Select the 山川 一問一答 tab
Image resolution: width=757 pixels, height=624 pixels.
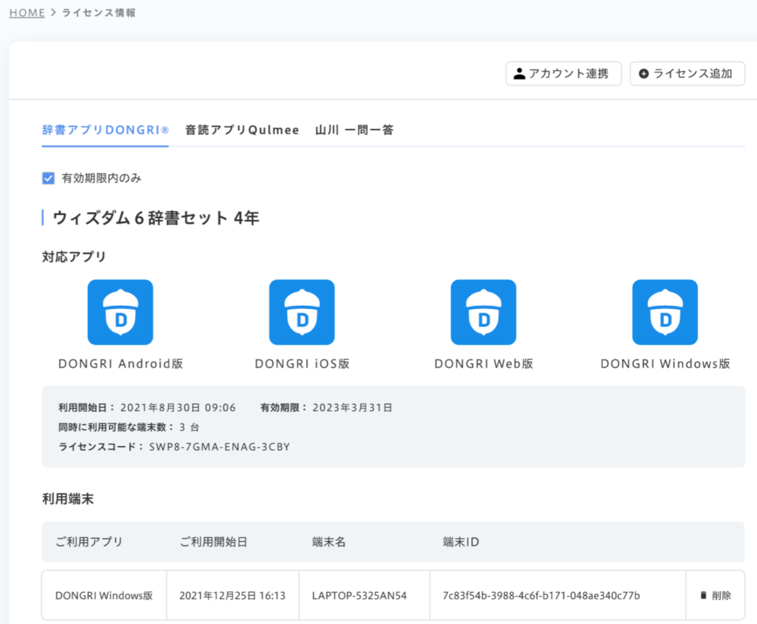[x=354, y=130]
